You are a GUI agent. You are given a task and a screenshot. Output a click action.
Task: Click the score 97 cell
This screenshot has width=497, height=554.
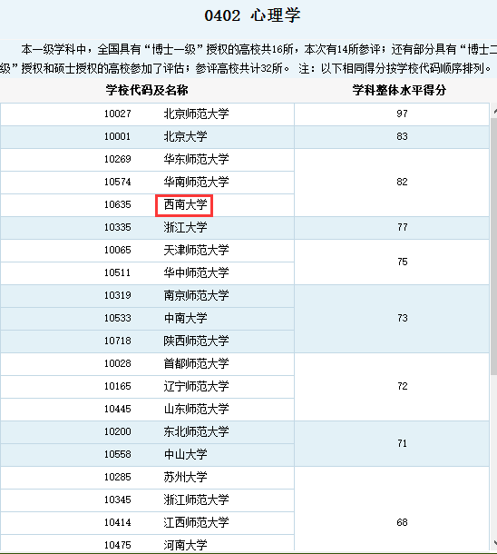(392, 114)
